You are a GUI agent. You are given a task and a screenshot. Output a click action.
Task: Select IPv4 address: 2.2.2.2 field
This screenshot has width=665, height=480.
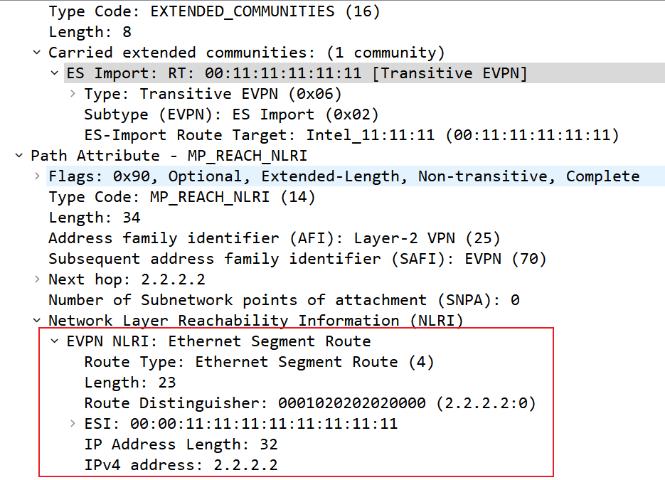click(x=181, y=465)
